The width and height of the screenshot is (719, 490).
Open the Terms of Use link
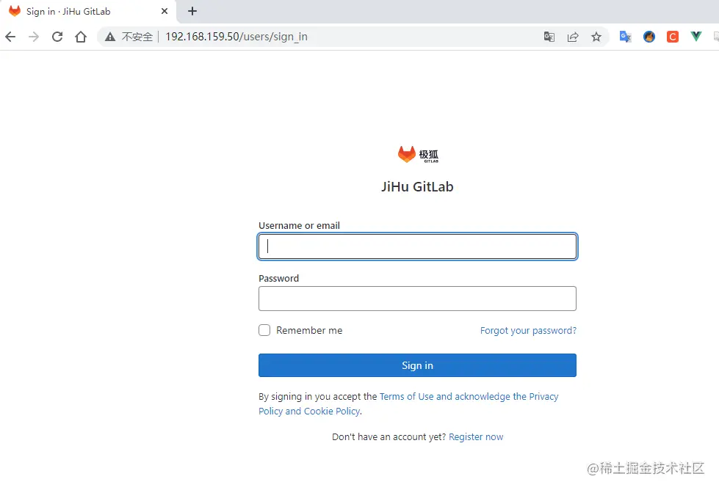click(x=406, y=397)
